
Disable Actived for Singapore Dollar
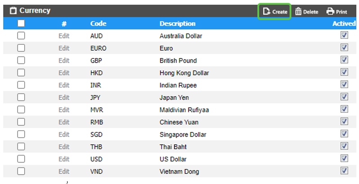[x=344, y=133]
